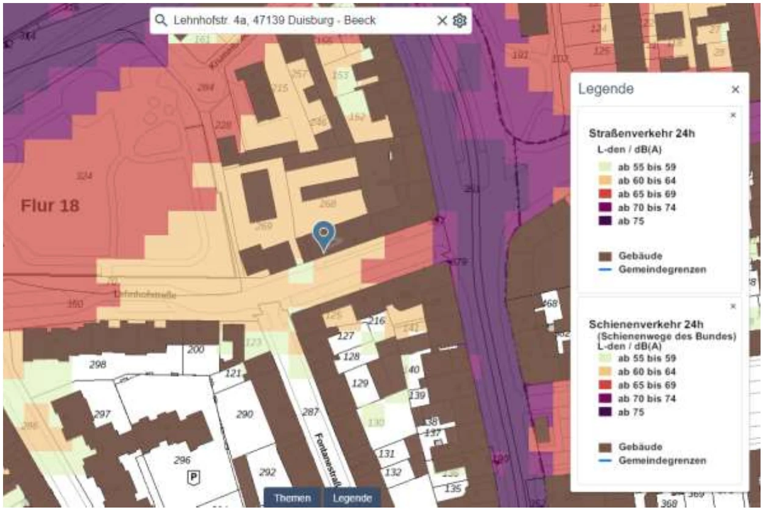This screenshot has width=763, height=510.
Task: Click parcel number '468' on map
Action: pyautogui.click(x=550, y=302)
